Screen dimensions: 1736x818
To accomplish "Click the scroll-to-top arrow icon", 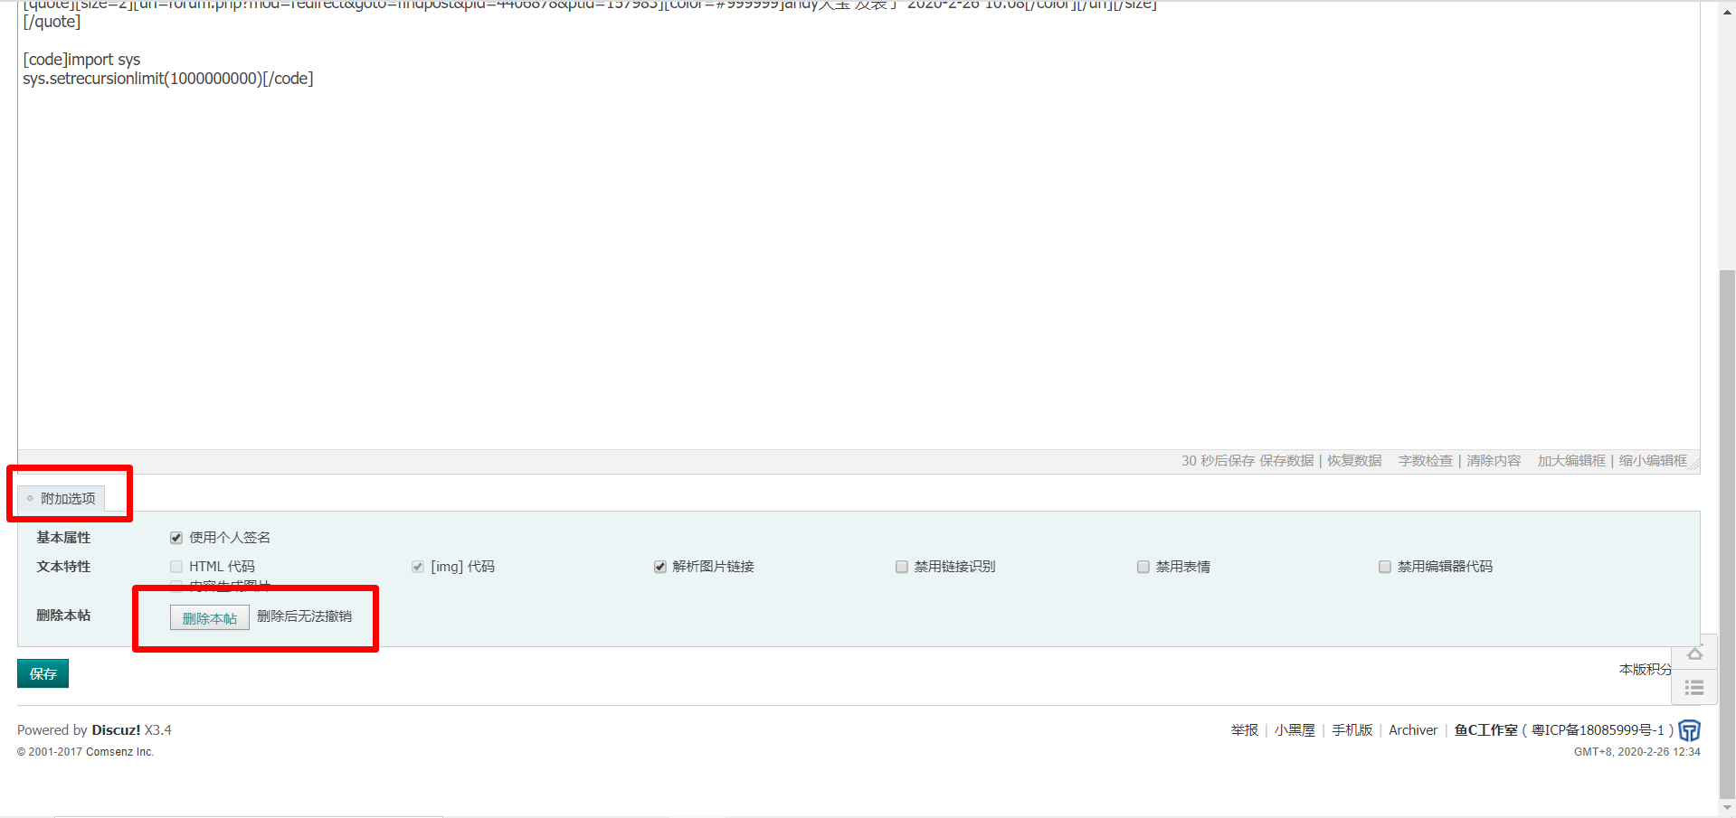I will pos(1694,653).
